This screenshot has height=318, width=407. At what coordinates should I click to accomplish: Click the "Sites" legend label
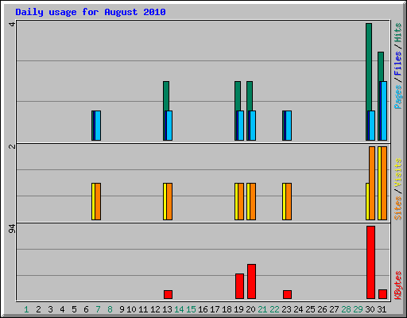(x=397, y=208)
